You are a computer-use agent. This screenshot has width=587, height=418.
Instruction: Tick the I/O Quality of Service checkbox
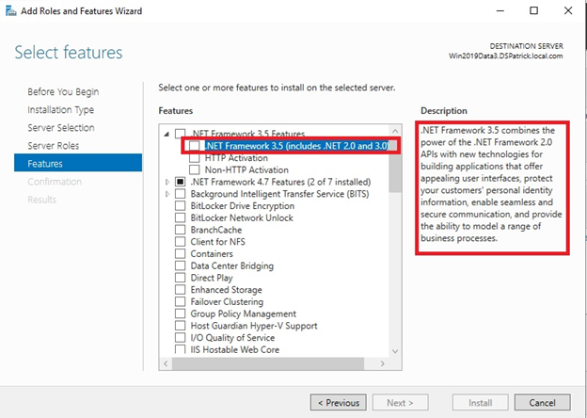click(180, 337)
